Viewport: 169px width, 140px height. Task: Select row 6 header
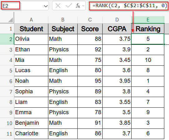(x=7, y=81)
